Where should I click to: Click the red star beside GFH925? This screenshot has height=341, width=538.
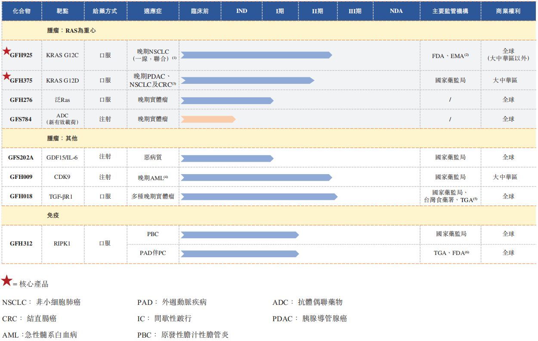coord(6,51)
